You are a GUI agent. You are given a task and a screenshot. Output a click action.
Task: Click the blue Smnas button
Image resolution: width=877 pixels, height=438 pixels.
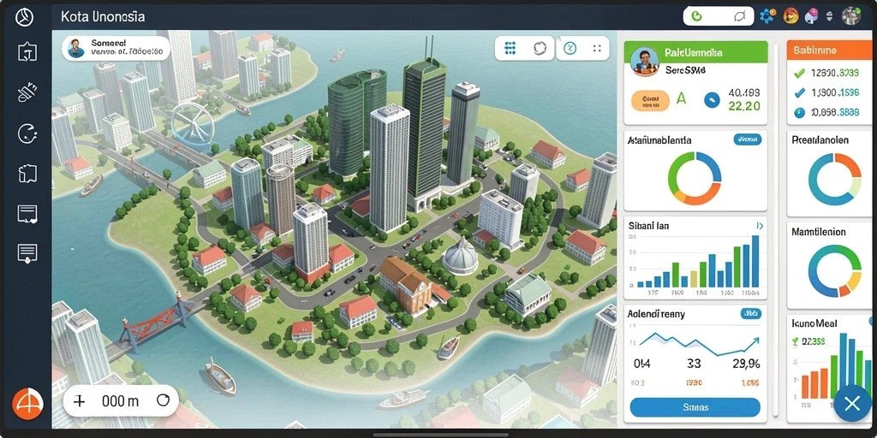coord(695,407)
